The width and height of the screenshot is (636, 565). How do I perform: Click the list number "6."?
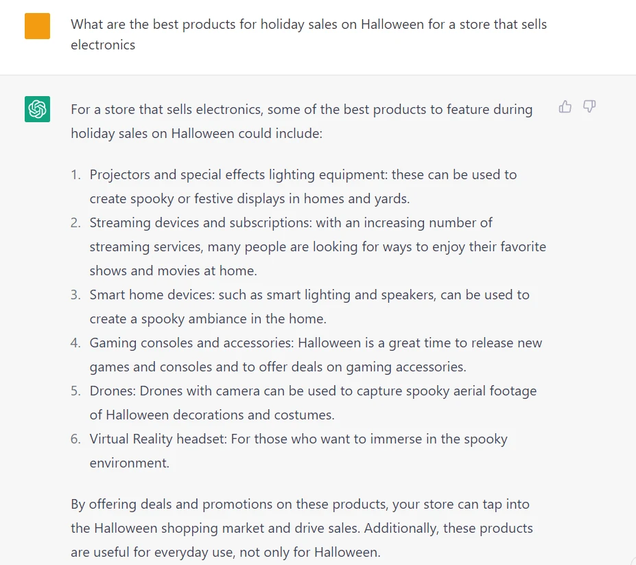pos(75,439)
